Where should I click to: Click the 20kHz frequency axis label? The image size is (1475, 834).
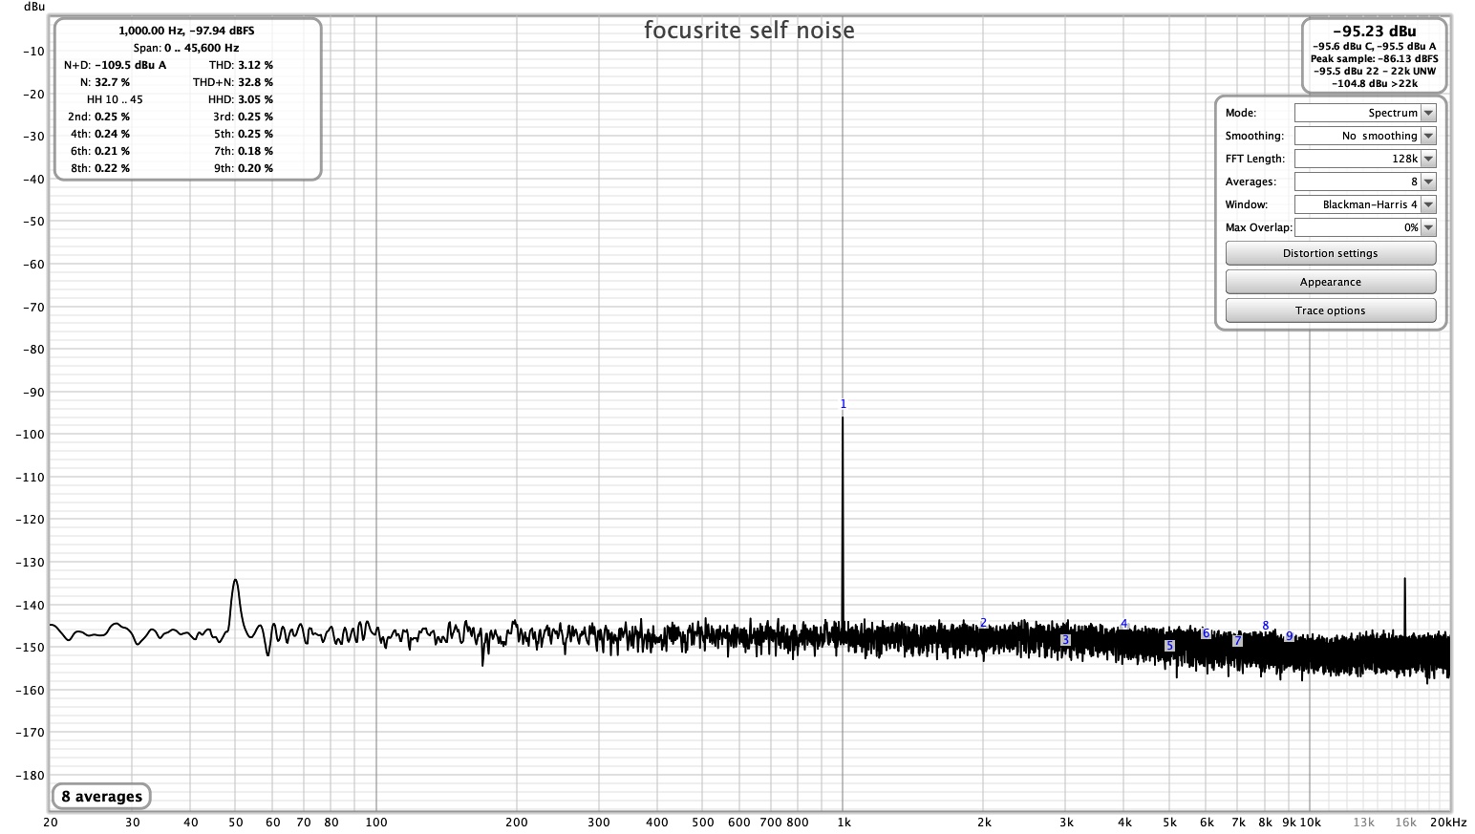click(1448, 822)
